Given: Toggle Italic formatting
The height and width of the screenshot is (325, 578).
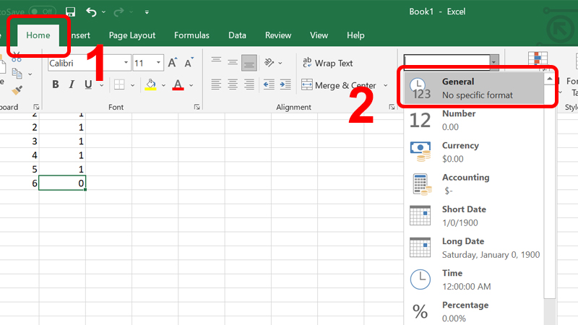Looking at the screenshot, I should click(72, 84).
